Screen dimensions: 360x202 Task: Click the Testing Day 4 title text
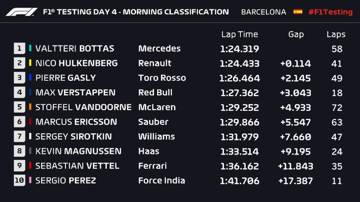136,12
